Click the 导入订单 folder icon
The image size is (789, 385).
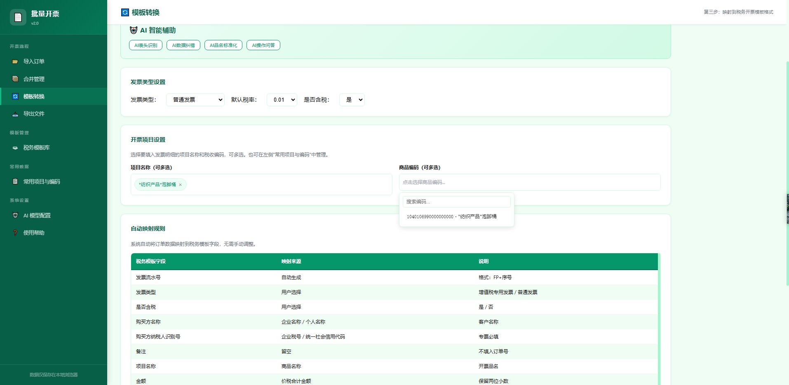click(15, 61)
